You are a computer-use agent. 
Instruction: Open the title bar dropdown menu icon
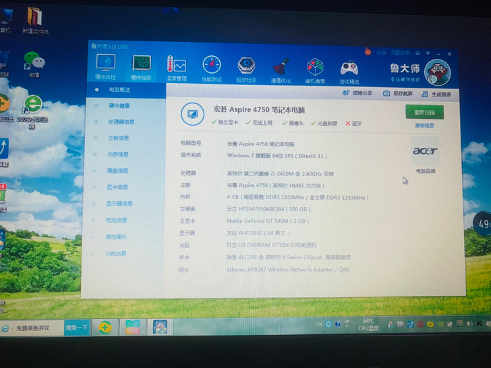[428, 53]
